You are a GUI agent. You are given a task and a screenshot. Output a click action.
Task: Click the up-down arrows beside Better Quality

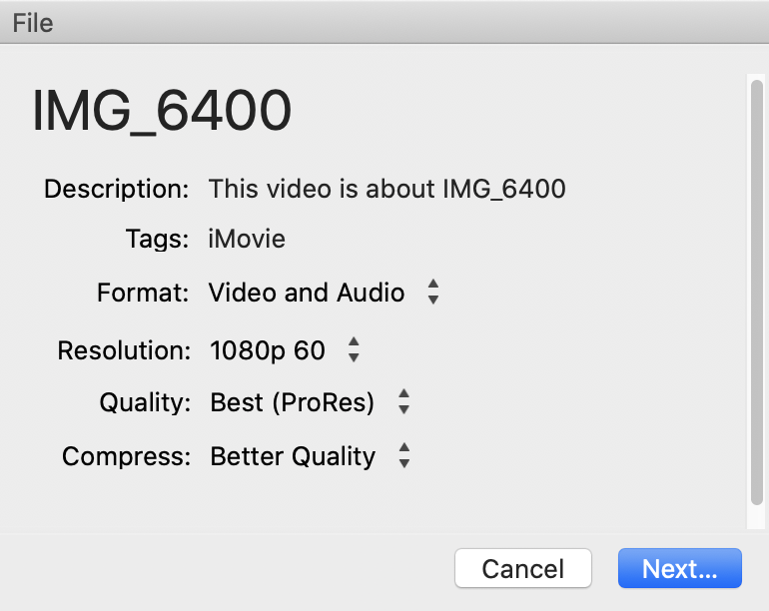point(403,456)
